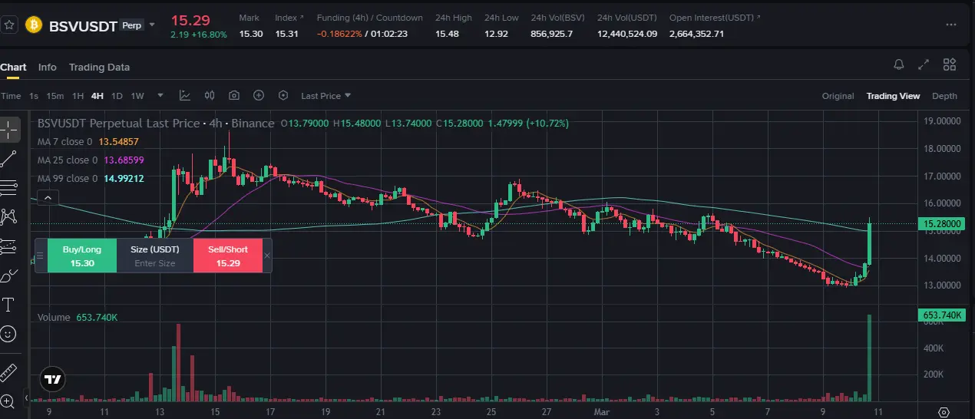Click the BSV coin logo
Screen dimensions: 975x419
34,25
